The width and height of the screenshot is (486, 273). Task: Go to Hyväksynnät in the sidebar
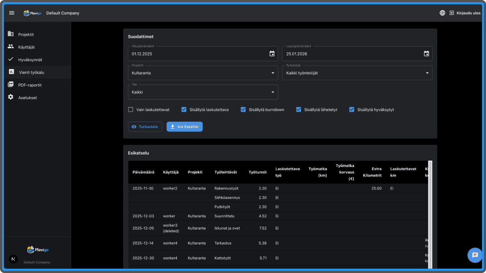[30, 60]
